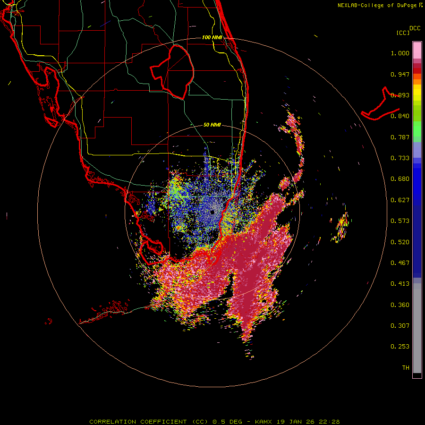Select the 0.627 scale value
425x425 pixels.
point(400,200)
